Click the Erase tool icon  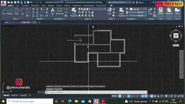[x=47, y=9]
